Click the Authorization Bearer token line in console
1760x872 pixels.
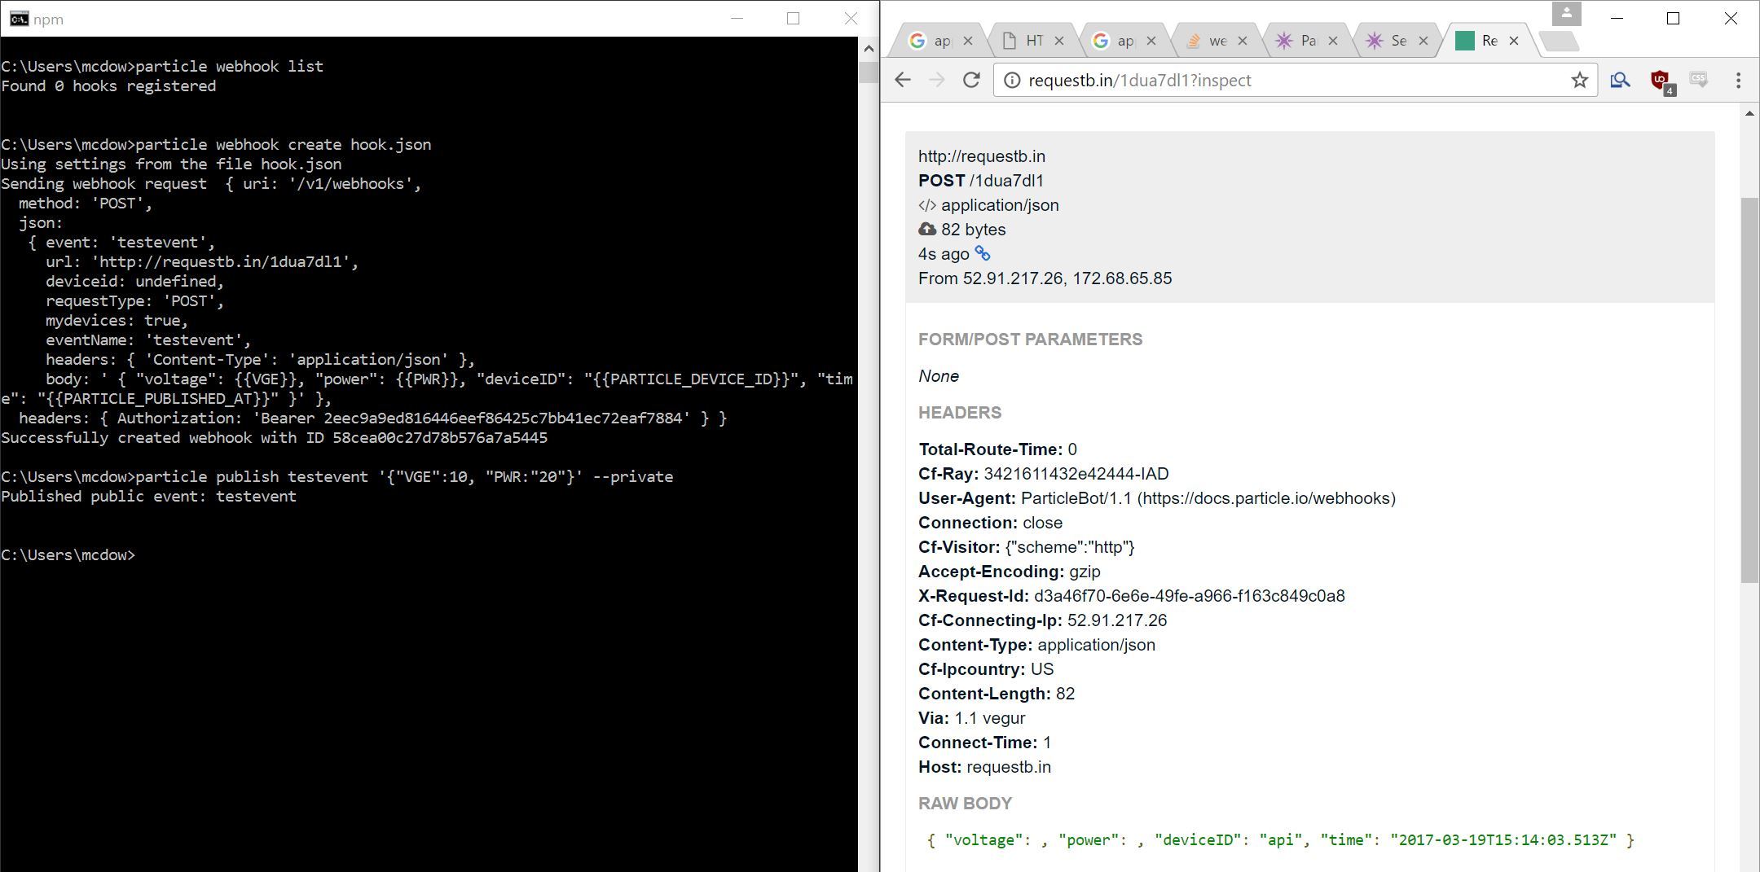(x=372, y=418)
